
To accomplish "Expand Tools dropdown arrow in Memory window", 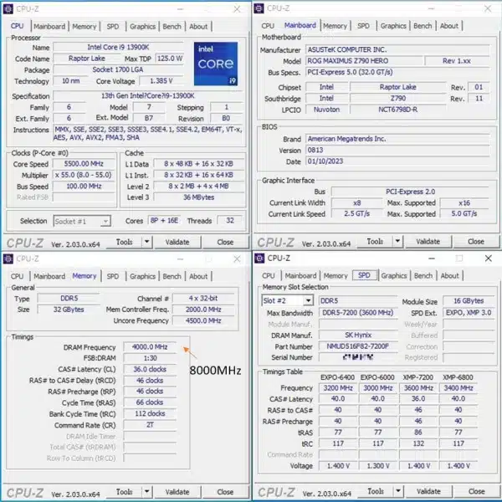I will (x=146, y=491).
